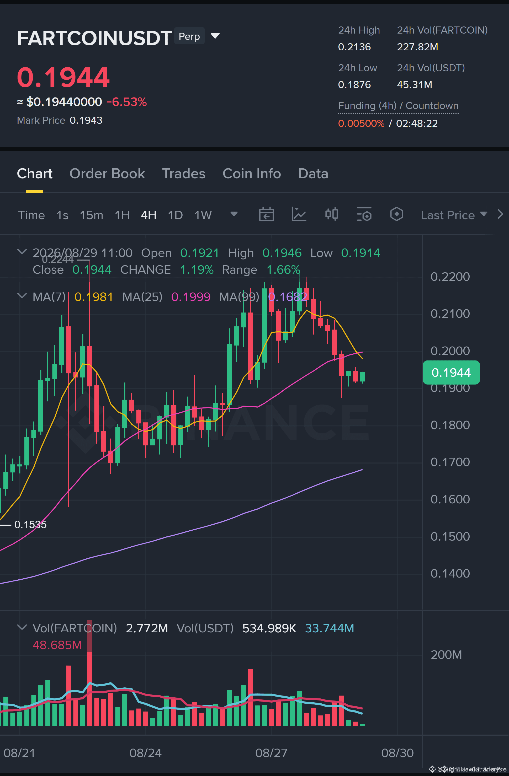Click the 33.744M volume MA value
The image size is (509, 776).
click(x=329, y=628)
